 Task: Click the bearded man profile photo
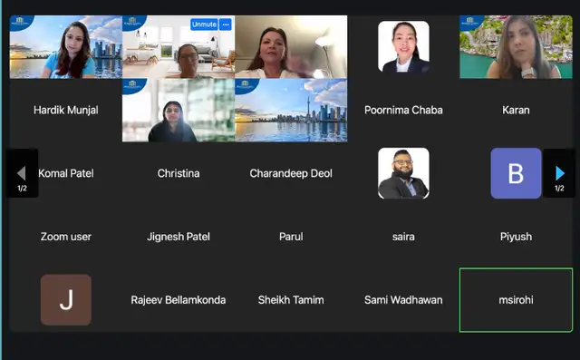coord(403,173)
